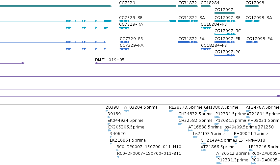The image size is (280, 165).
Task: Select the GH13803.5prime EST label
Action: pos(221,107)
